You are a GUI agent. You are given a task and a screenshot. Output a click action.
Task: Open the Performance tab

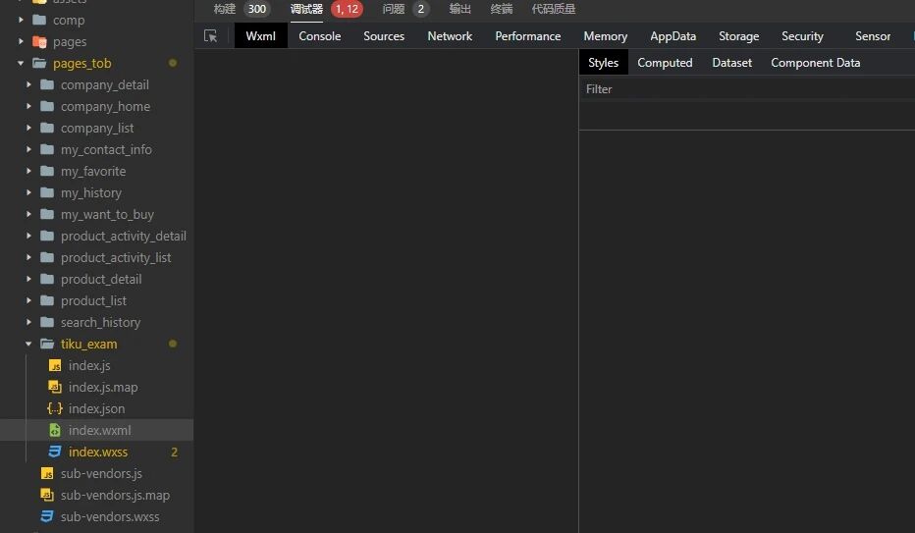click(x=528, y=36)
